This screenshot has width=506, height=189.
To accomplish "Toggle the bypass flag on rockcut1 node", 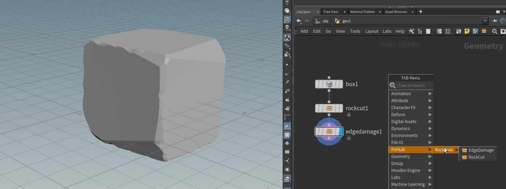I will (x=317, y=108).
